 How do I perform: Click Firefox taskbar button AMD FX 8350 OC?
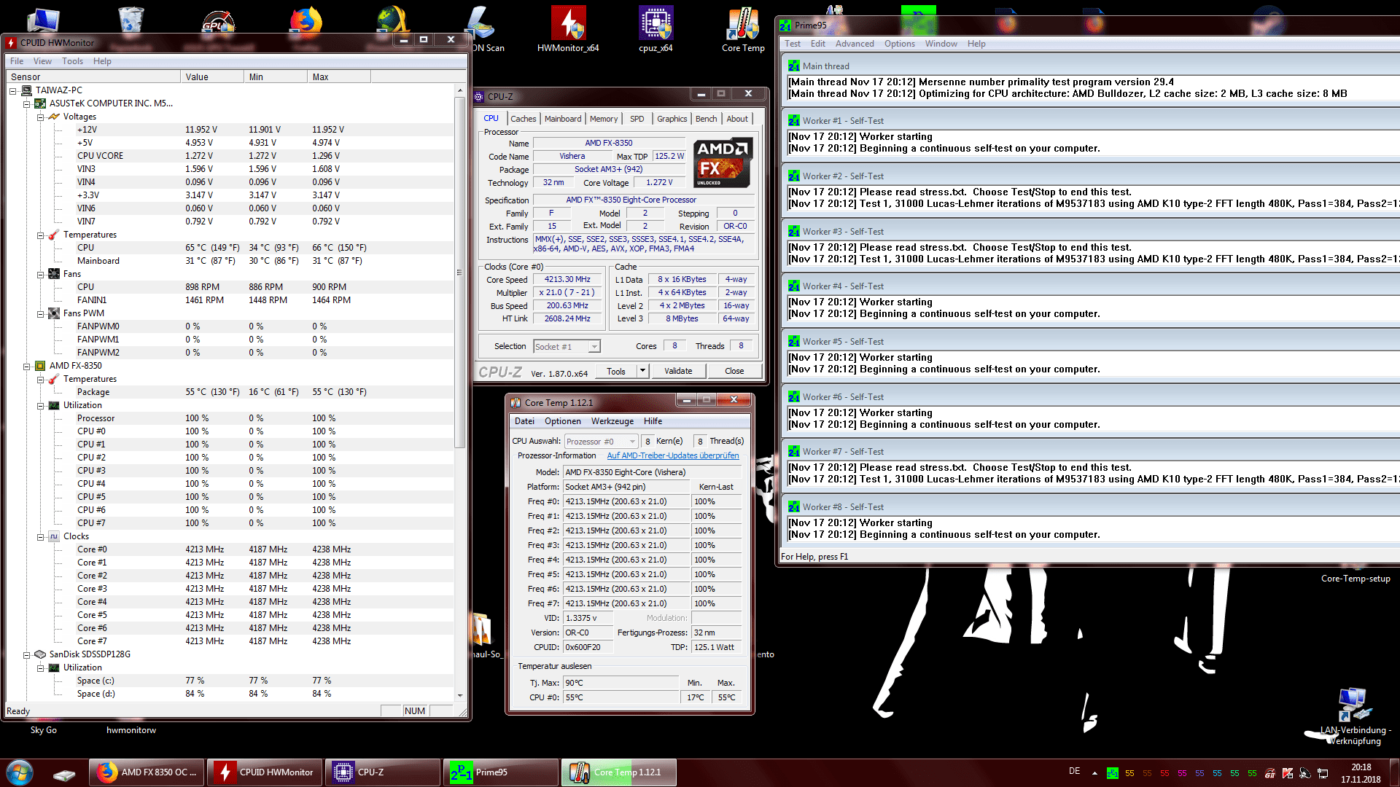(147, 772)
